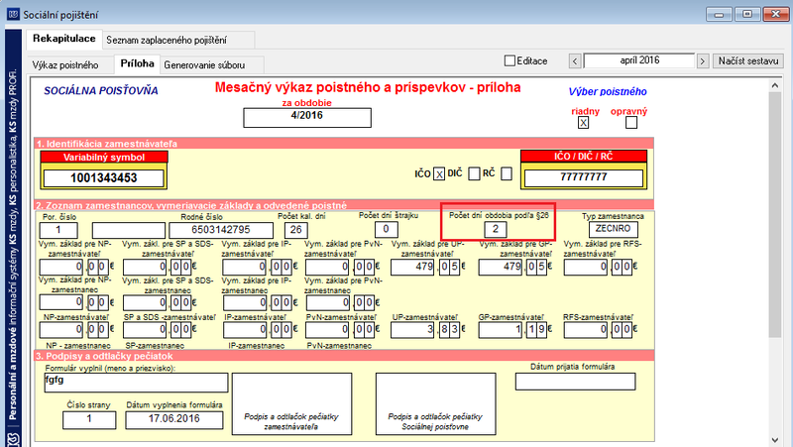
Task: Click Rodné číslo field 6503142795
Action: [x=221, y=230]
